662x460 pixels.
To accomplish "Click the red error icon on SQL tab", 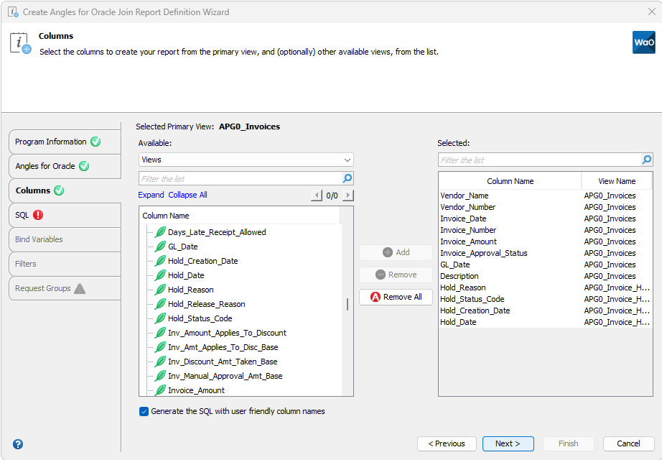I will [x=38, y=215].
